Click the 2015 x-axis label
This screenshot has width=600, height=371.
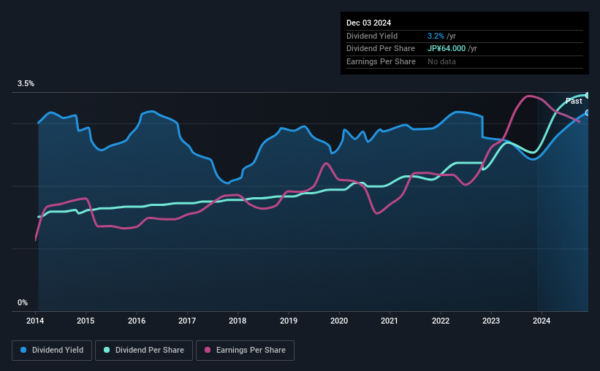point(86,321)
